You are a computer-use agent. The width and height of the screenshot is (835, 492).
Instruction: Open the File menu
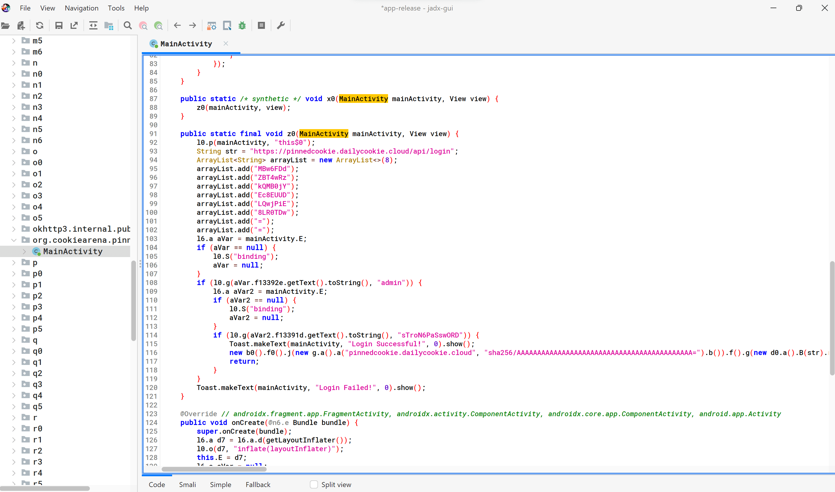click(x=25, y=8)
